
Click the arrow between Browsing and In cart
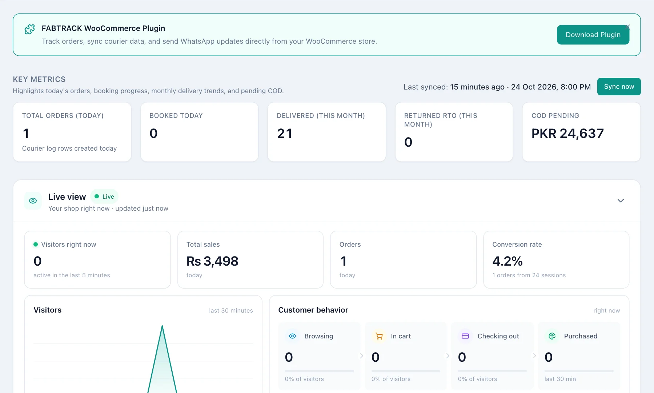pos(362,356)
